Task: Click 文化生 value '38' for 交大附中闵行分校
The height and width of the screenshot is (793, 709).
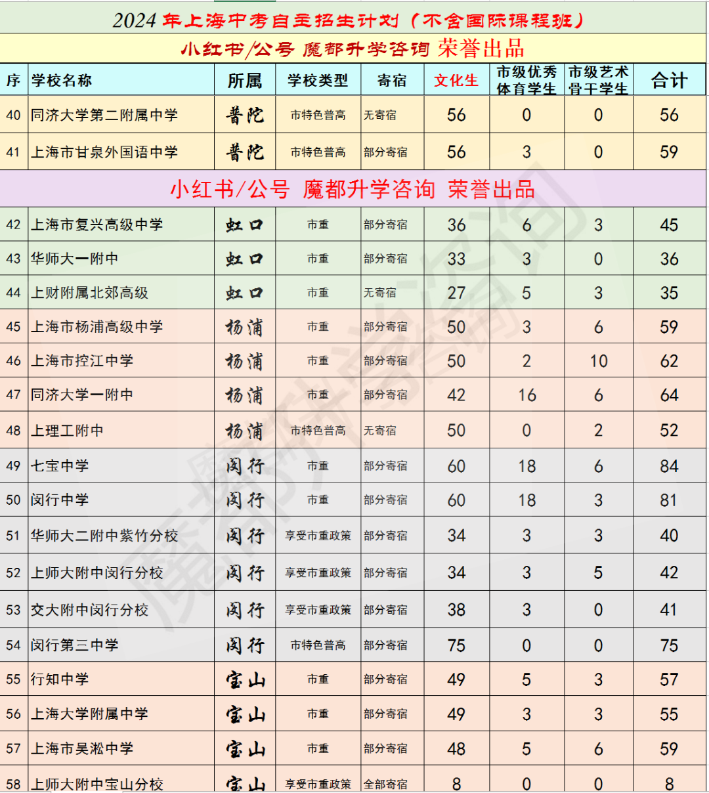Action: [x=456, y=610]
